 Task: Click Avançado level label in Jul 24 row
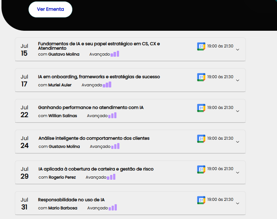coord(100,147)
